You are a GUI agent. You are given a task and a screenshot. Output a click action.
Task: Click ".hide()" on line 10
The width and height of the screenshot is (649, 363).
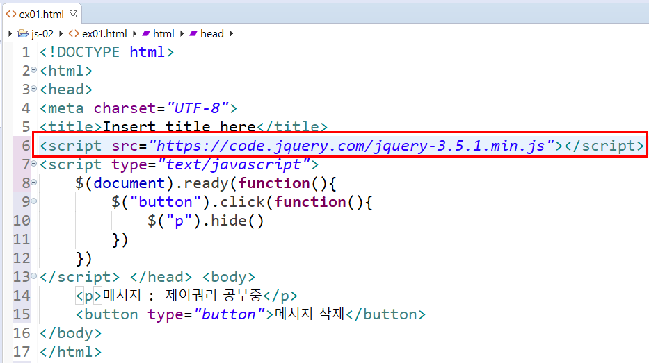coord(232,221)
